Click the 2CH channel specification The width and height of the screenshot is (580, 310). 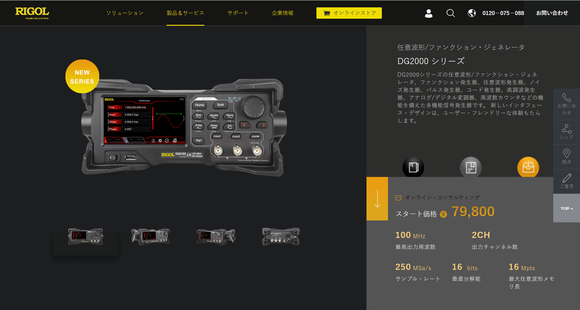click(481, 235)
